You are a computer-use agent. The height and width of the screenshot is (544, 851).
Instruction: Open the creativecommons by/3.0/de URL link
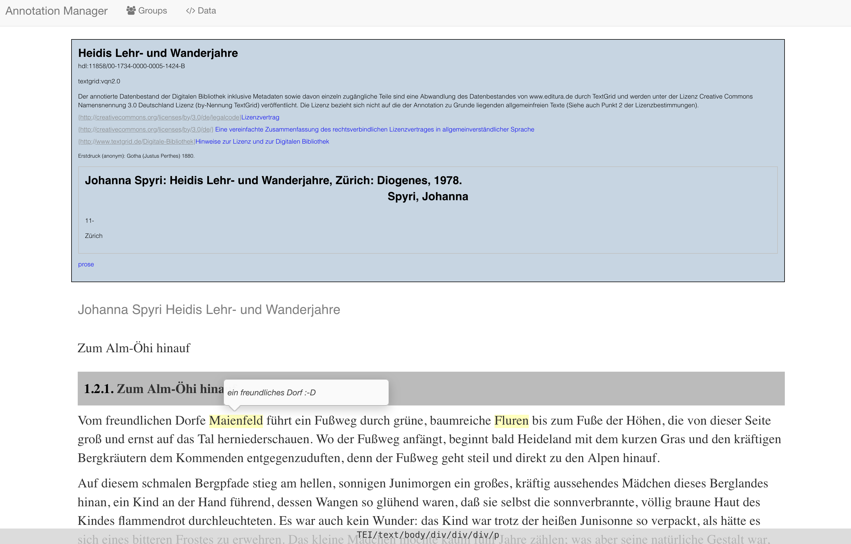point(146,129)
